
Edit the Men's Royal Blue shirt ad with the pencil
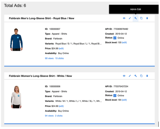pyautogui.click(x=130, y=18)
